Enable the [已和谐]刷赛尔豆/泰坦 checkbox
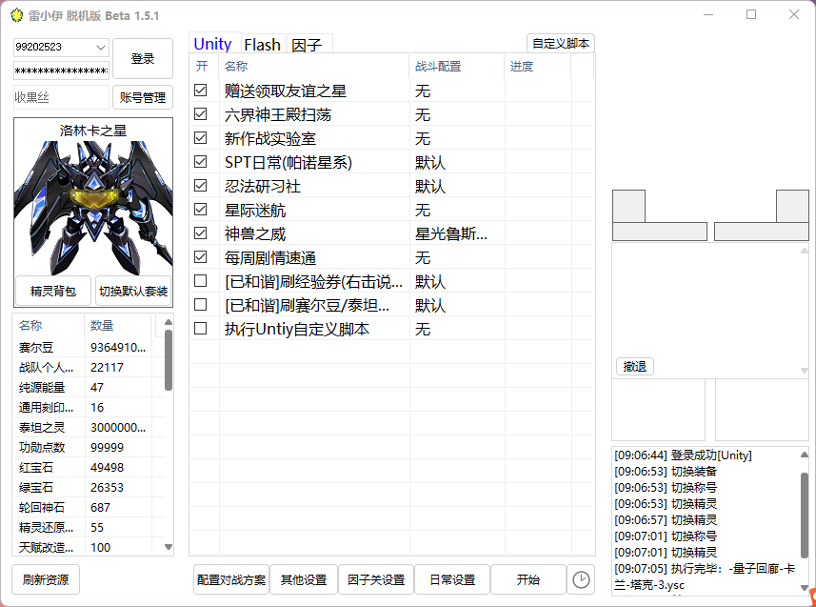 point(200,305)
